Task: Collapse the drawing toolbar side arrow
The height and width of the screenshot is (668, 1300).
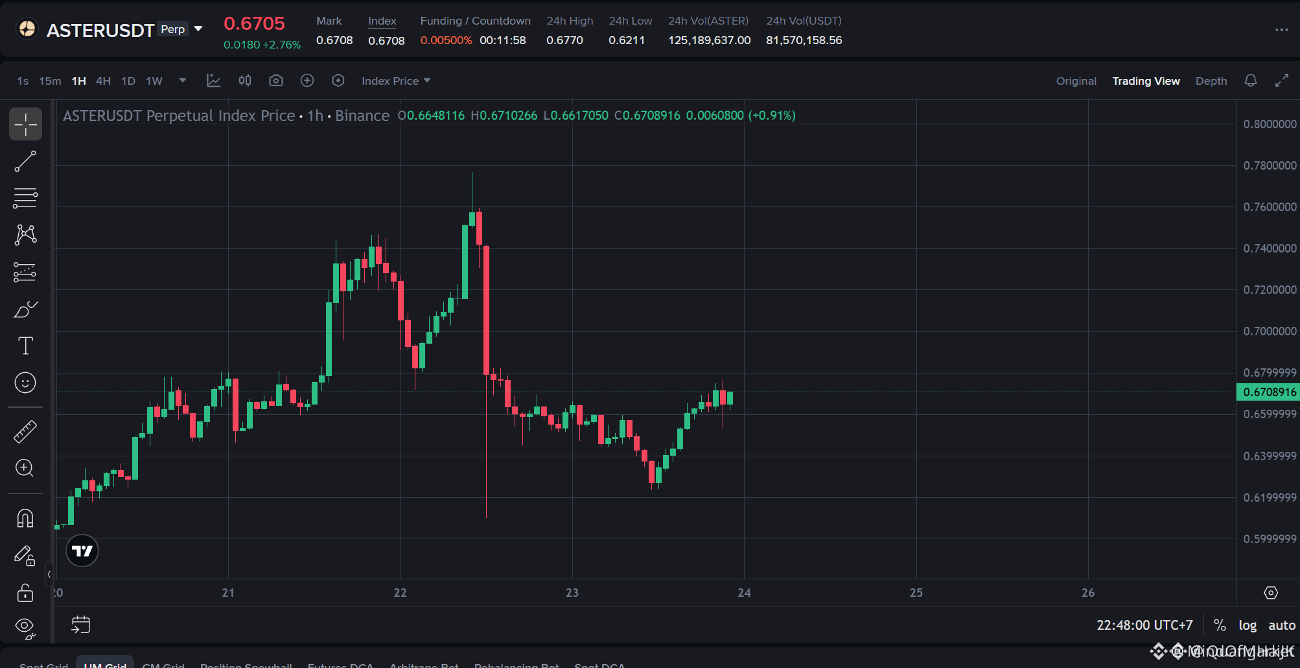Action: tap(49, 574)
